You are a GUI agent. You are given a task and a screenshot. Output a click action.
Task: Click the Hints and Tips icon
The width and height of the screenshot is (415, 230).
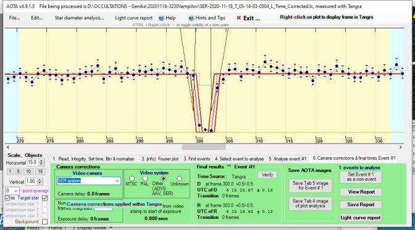click(191, 18)
